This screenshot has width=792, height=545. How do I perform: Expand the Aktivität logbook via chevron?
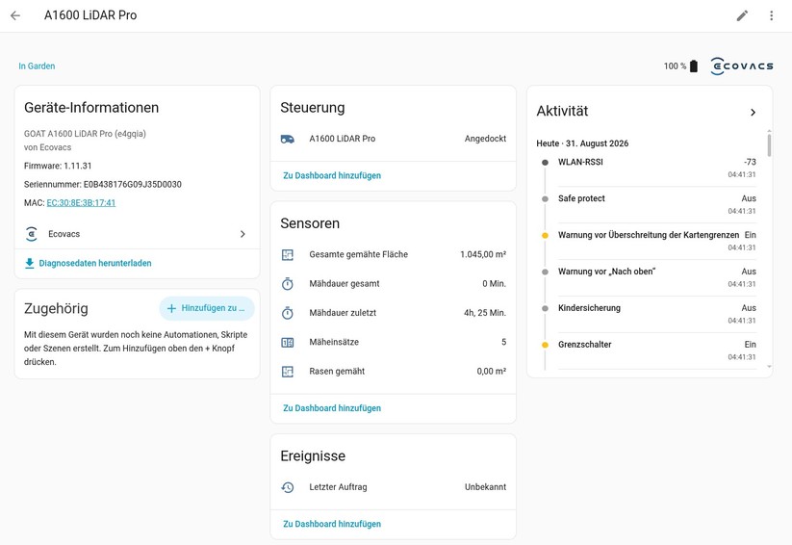(753, 113)
